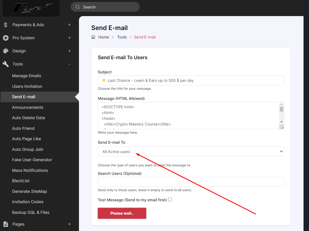Click the document icon beside Pages
Viewport: 309px width, 231px height.
click(x=6, y=224)
